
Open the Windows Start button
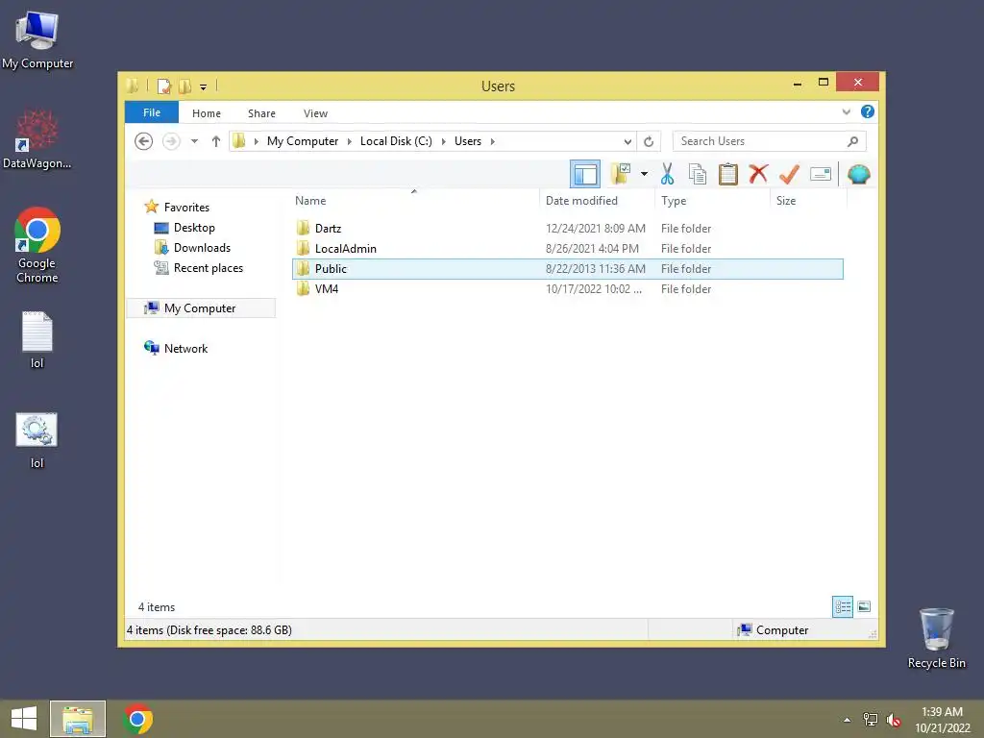[24, 719]
